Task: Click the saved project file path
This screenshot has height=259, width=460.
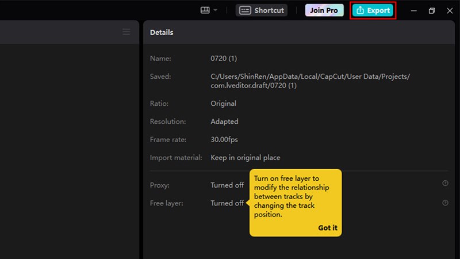Action: 310,81
